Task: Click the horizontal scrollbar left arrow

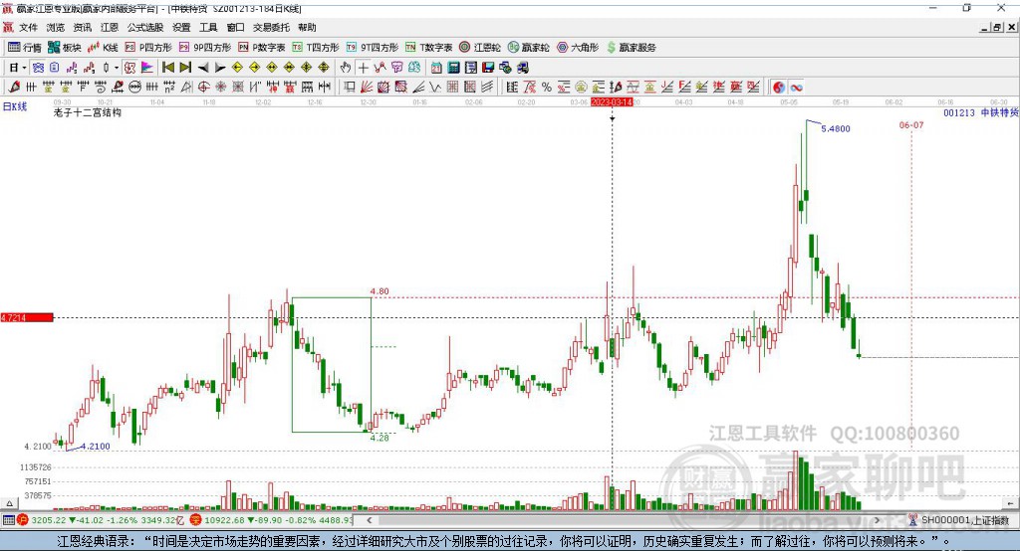Action: (370, 520)
